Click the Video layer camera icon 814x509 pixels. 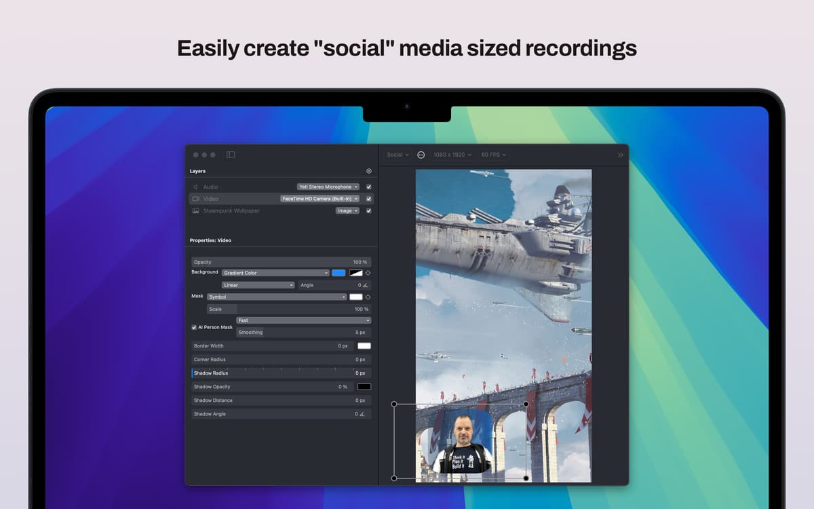[x=195, y=199]
